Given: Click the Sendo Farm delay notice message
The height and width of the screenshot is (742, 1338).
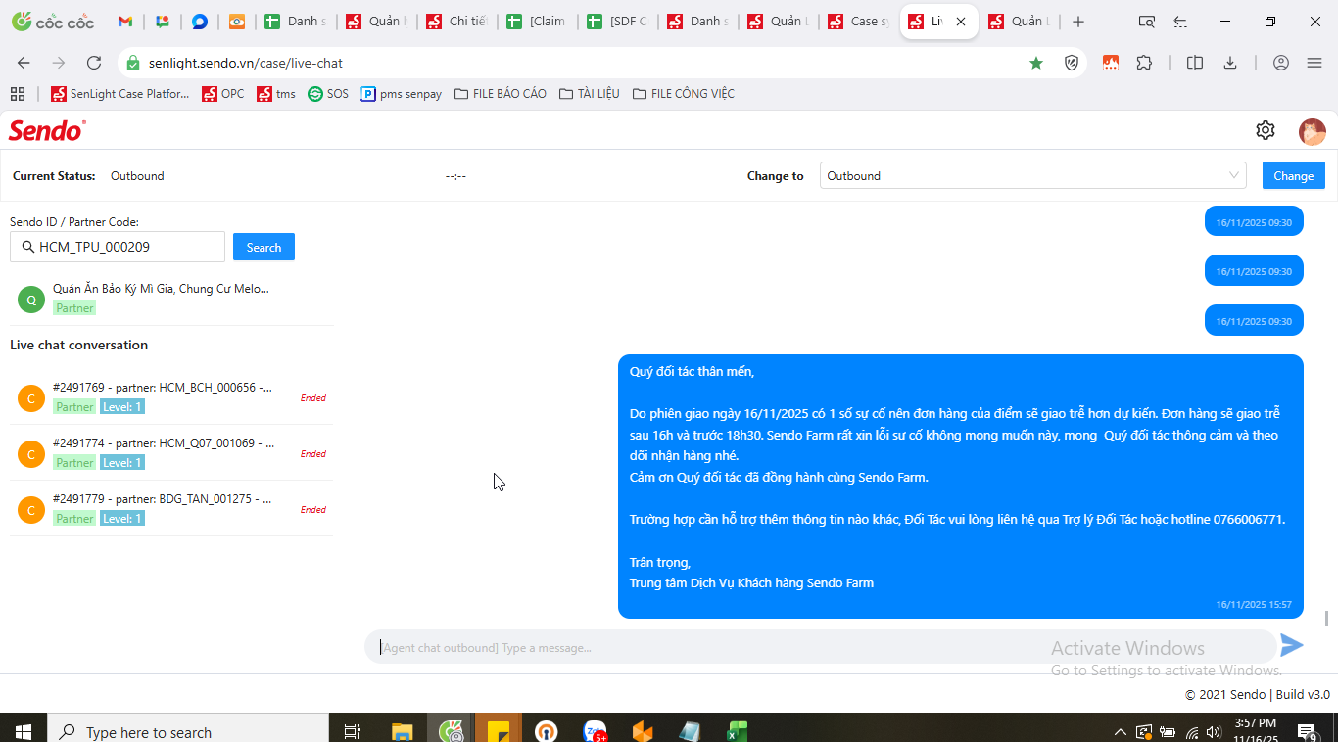Looking at the screenshot, I should (x=961, y=487).
